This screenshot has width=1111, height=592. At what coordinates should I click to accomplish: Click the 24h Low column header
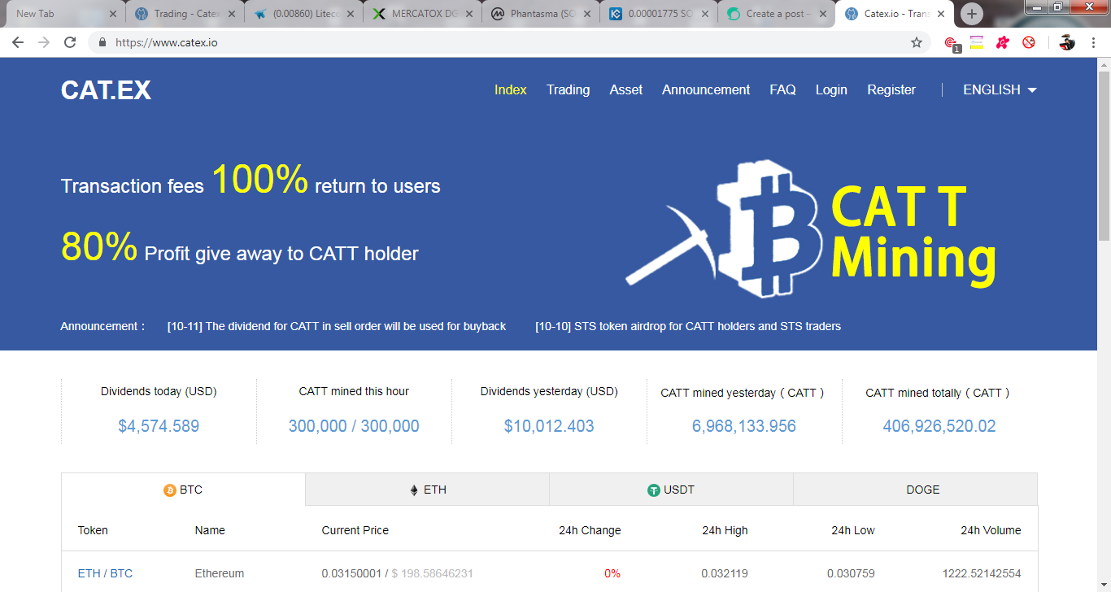point(853,530)
